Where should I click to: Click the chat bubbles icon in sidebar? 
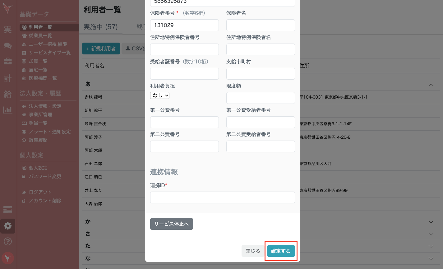coord(8,46)
